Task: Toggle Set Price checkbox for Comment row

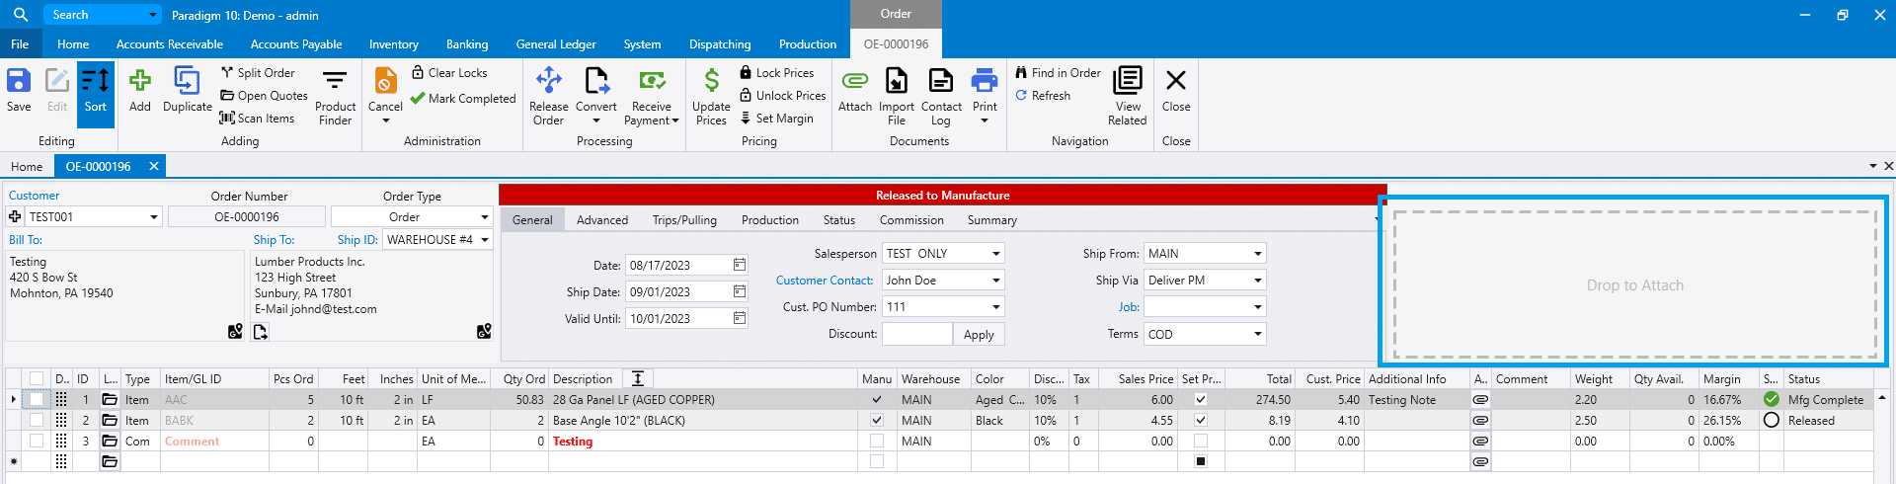Action: point(1201,442)
